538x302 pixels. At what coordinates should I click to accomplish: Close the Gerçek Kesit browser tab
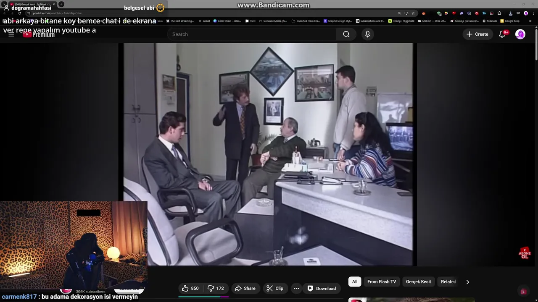pyautogui.click(x=54, y=4)
